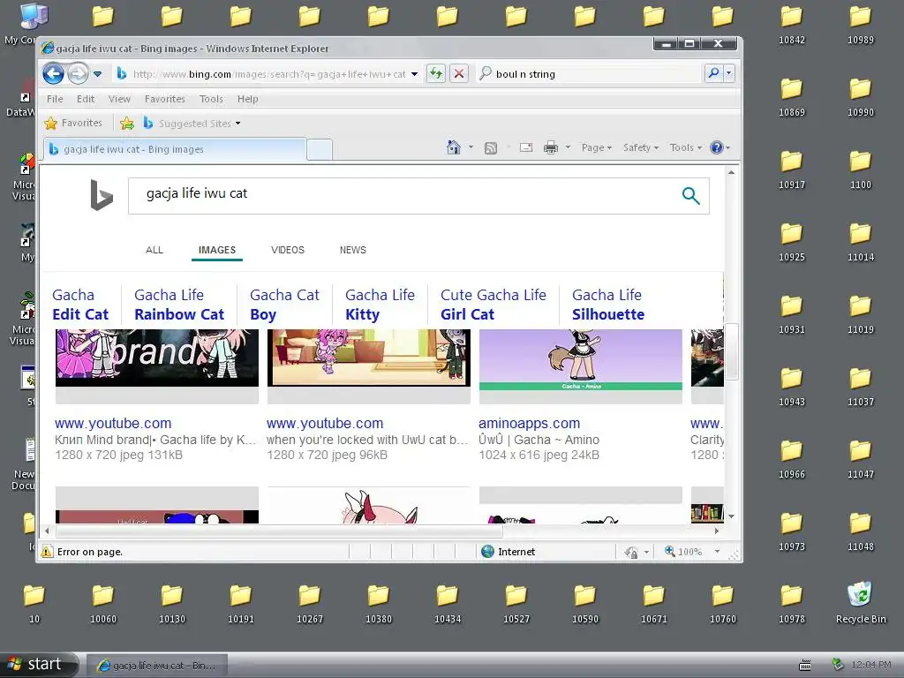The height and width of the screenshot is (678, 904).
Task: Switch to the NEWS tab
Action: point(353,250)
